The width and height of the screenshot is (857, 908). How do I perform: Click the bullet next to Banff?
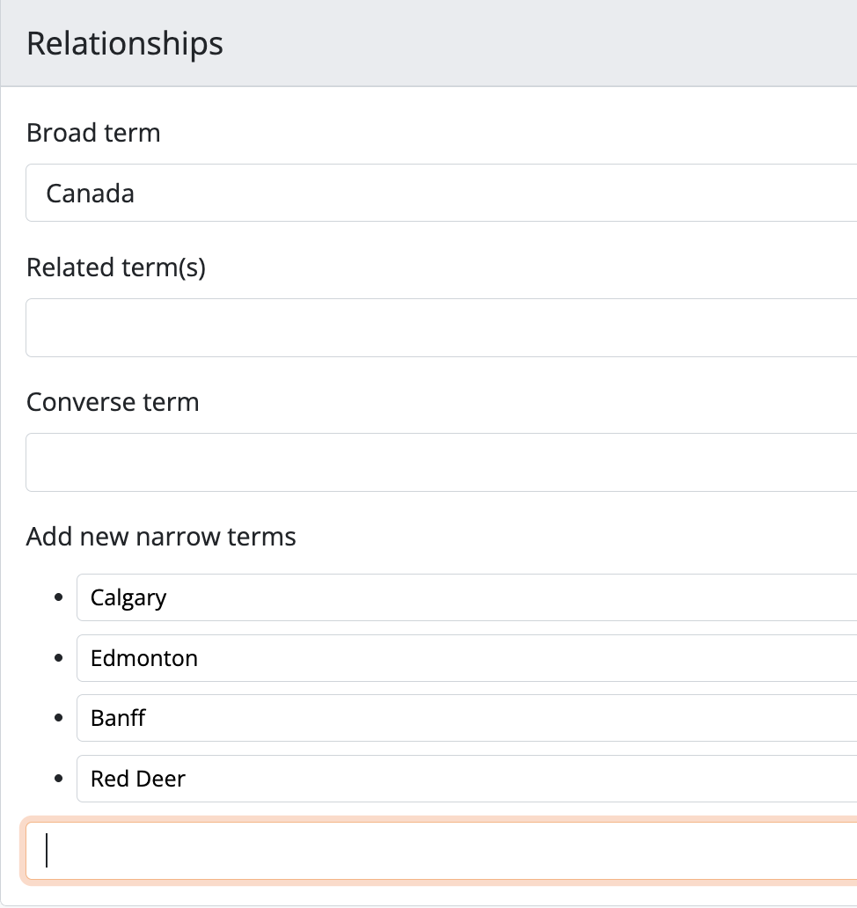[x=59, y=718]
